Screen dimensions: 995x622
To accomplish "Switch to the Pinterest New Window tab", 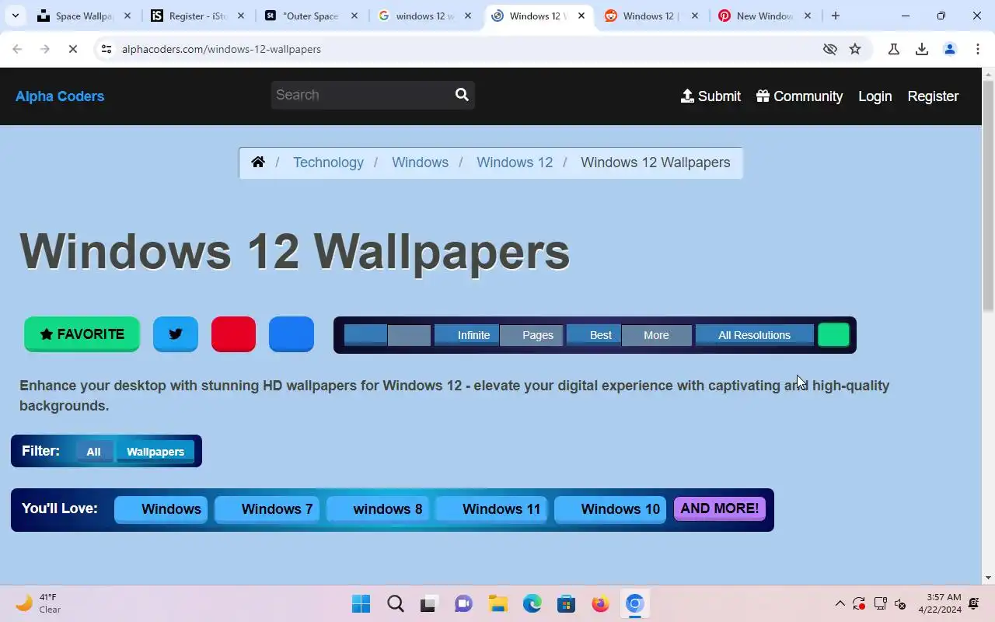I will (x=766, y=16).
